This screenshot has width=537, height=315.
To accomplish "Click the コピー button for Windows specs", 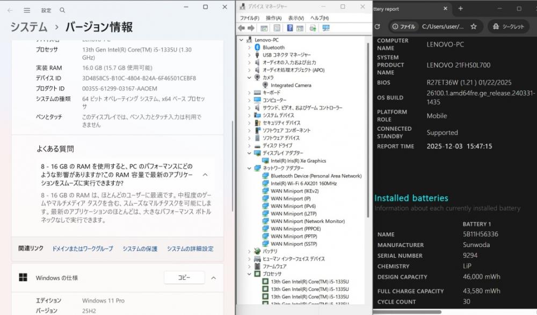I will 184,277.
